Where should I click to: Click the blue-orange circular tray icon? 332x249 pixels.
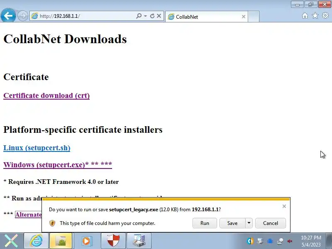coord(250,241)
